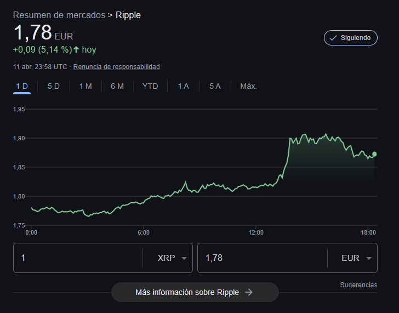This screenshot has width=399, height=313.
Task: Click the EUR amount input field
Action: (x=261, y=258)
